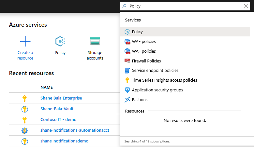254x147 pixels.
Task: Open the Contoso IT - demo resource
Action: 58,120
